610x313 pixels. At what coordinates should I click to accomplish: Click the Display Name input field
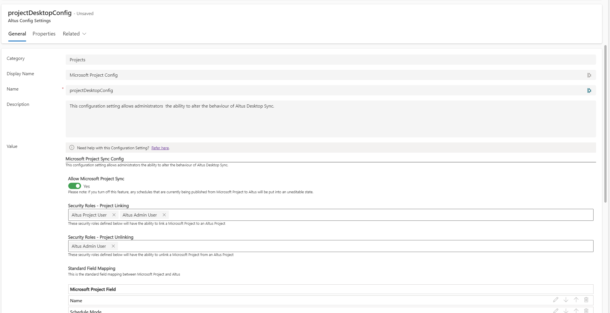(x=330, y=75)
